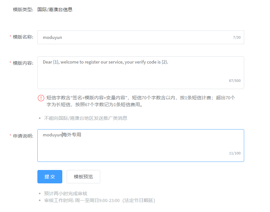Click the red warning exclamation icon

coord(41,98)
